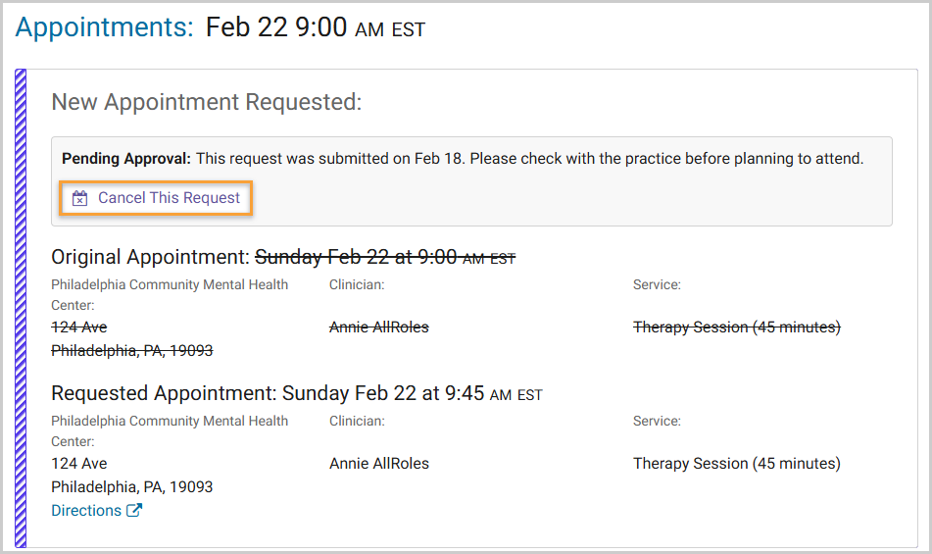Click 'Requested Appointment: Sunday Feb 22 at 9:45' heading
The width and height of the screenshot is (932, 554).
coord(297,393)
